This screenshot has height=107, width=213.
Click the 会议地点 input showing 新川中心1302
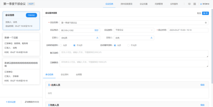[x=80, y=30]
